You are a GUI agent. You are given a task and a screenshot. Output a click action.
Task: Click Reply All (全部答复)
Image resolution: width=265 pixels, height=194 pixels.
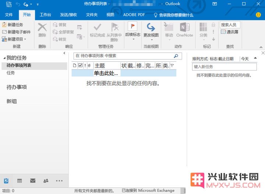pyautogui.click(x=63, y=32)
